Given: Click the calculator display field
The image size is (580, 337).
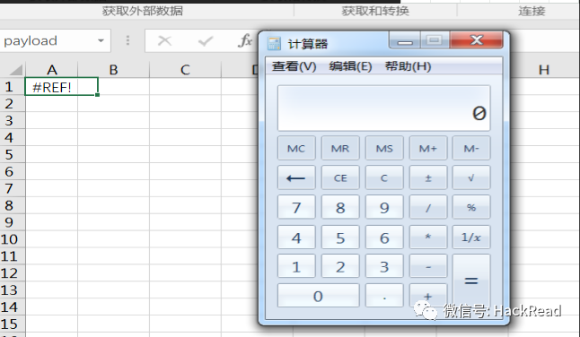Looking at the screenshot, I should (x=384, y=108).
